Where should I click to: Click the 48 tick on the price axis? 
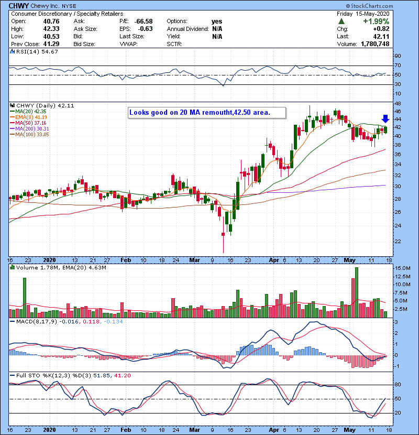[x=398, y=103]
